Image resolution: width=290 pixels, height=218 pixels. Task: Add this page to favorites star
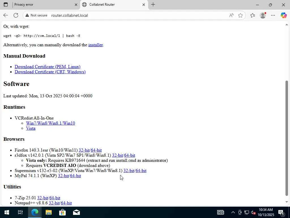tap(240, 15)
